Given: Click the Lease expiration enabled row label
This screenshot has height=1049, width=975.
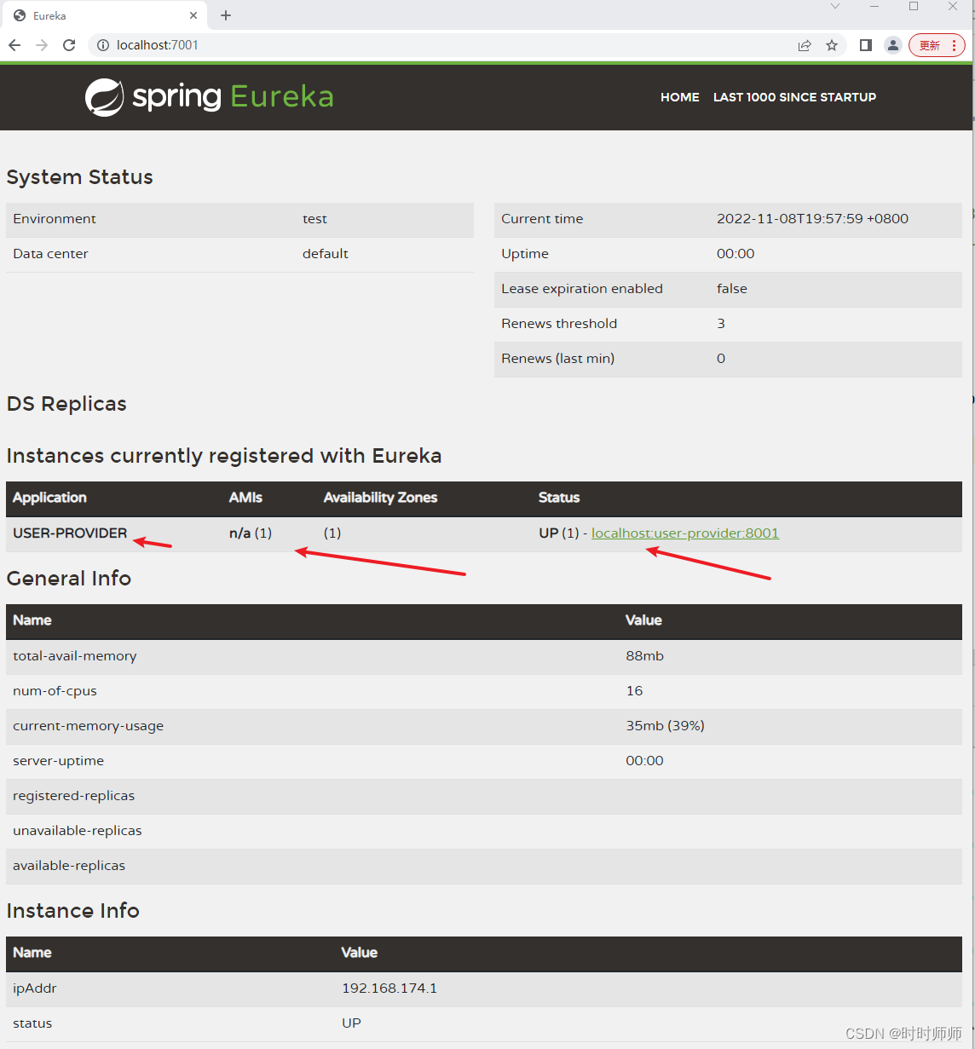Looking at the screenshot, I should tap(582, 289).
